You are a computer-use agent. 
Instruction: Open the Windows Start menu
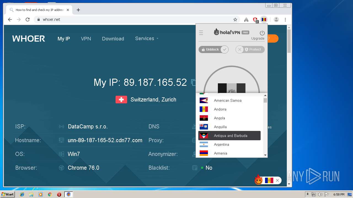8,194
